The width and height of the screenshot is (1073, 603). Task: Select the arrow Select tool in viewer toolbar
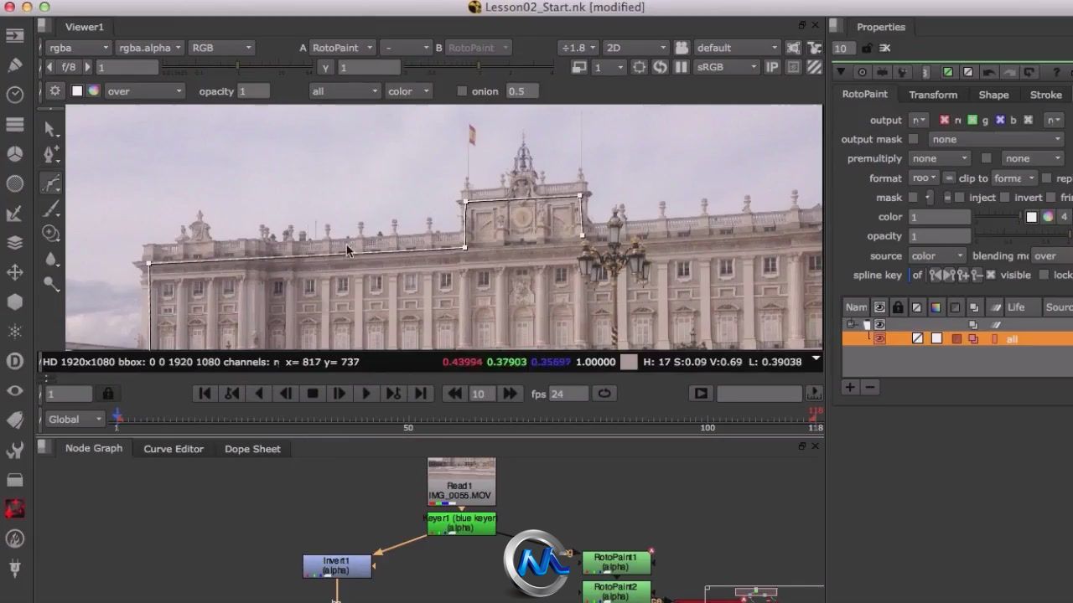point(51,128)
